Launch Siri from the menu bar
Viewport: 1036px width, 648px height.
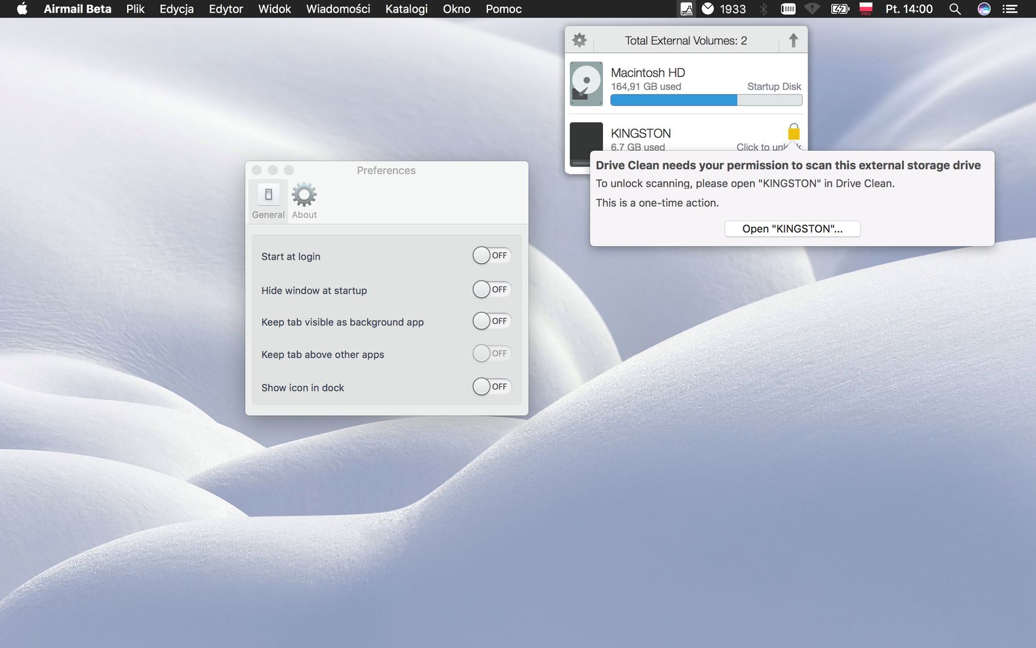pos(984,9)
